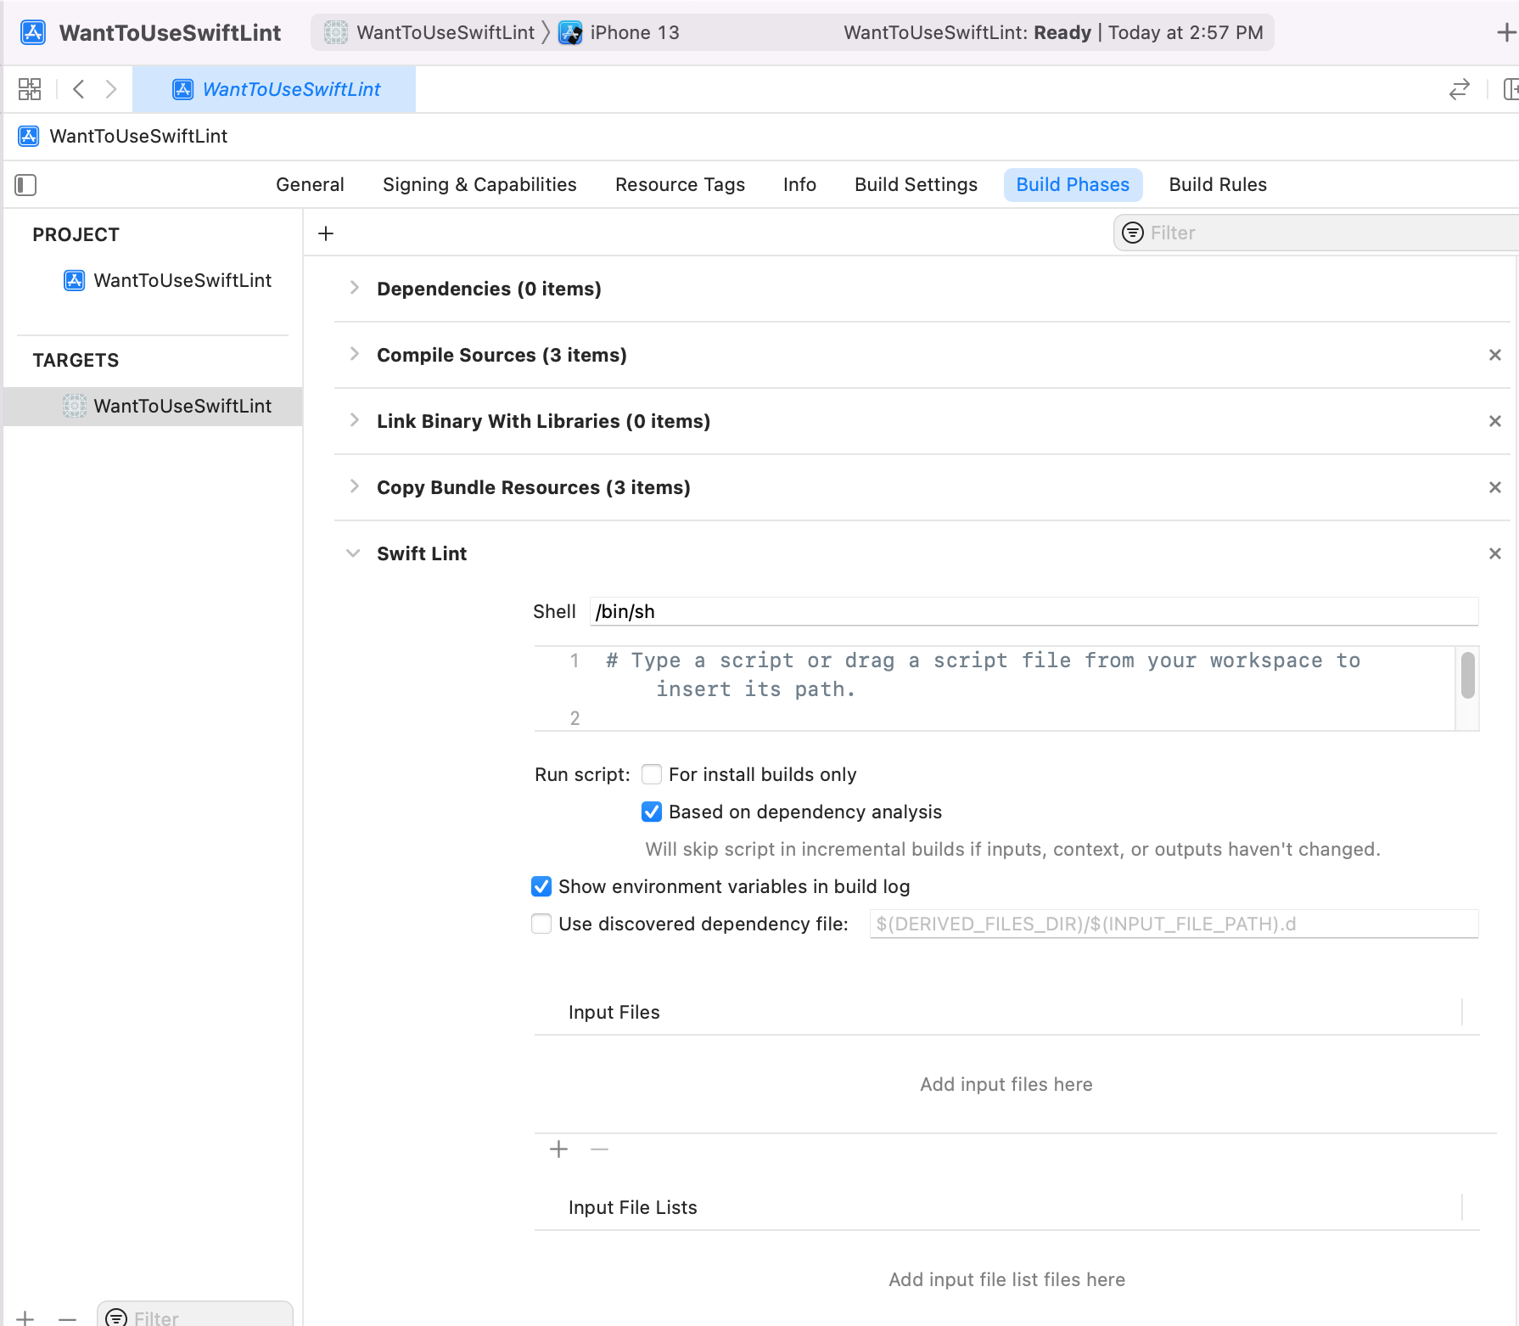This screenshot has height=1326, width=1519.
Task: Select the WantToUseSwiftLint project in sidebar
Action: [168, 280]
